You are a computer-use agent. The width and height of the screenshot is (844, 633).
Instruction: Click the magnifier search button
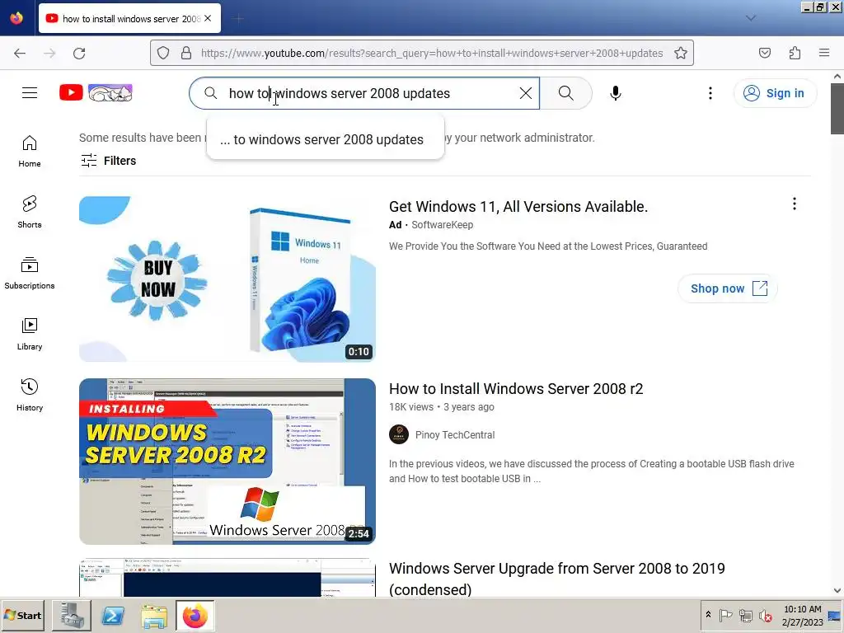565,93
